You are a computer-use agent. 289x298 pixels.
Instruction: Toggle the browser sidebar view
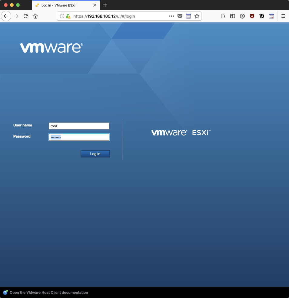pos(233,16)
